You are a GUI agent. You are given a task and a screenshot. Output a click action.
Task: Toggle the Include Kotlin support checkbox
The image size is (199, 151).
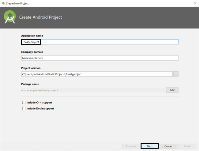click(24, 108)
